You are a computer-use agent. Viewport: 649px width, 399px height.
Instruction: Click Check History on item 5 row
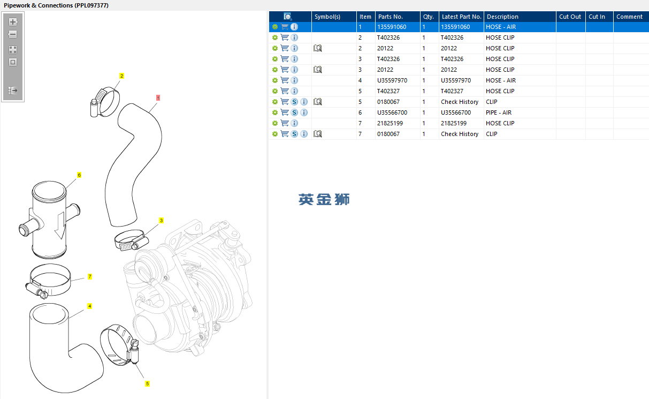coord(460,102)
